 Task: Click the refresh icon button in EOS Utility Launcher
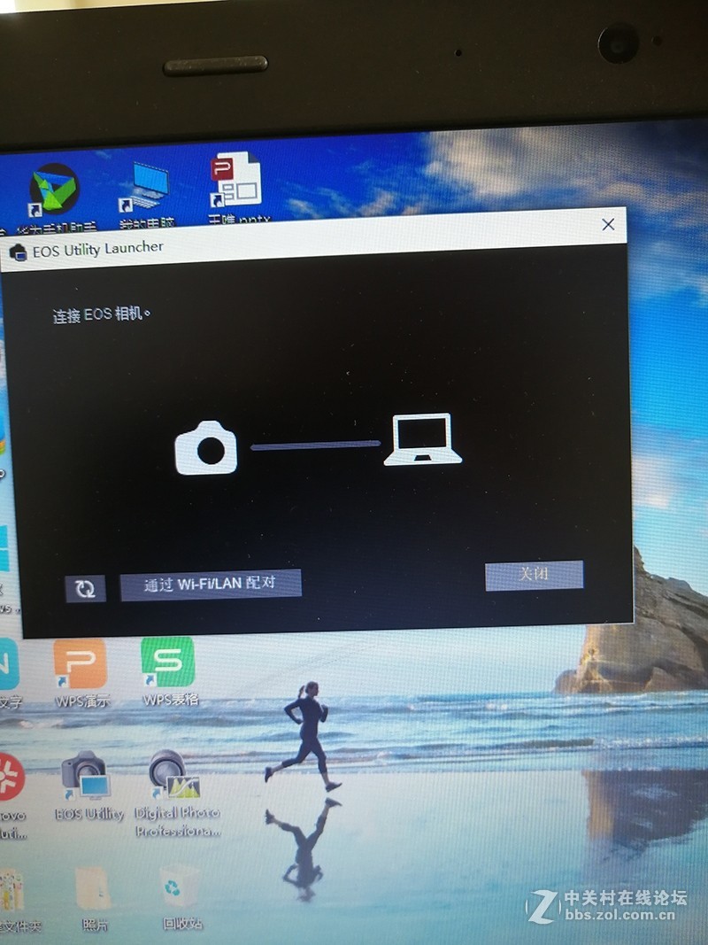coord(86,588)
